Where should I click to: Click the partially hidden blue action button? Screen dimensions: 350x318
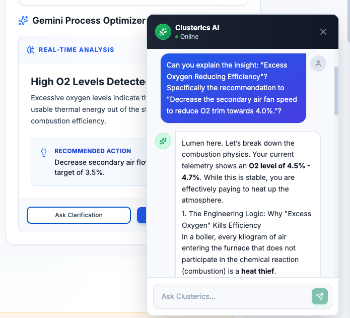142,215
